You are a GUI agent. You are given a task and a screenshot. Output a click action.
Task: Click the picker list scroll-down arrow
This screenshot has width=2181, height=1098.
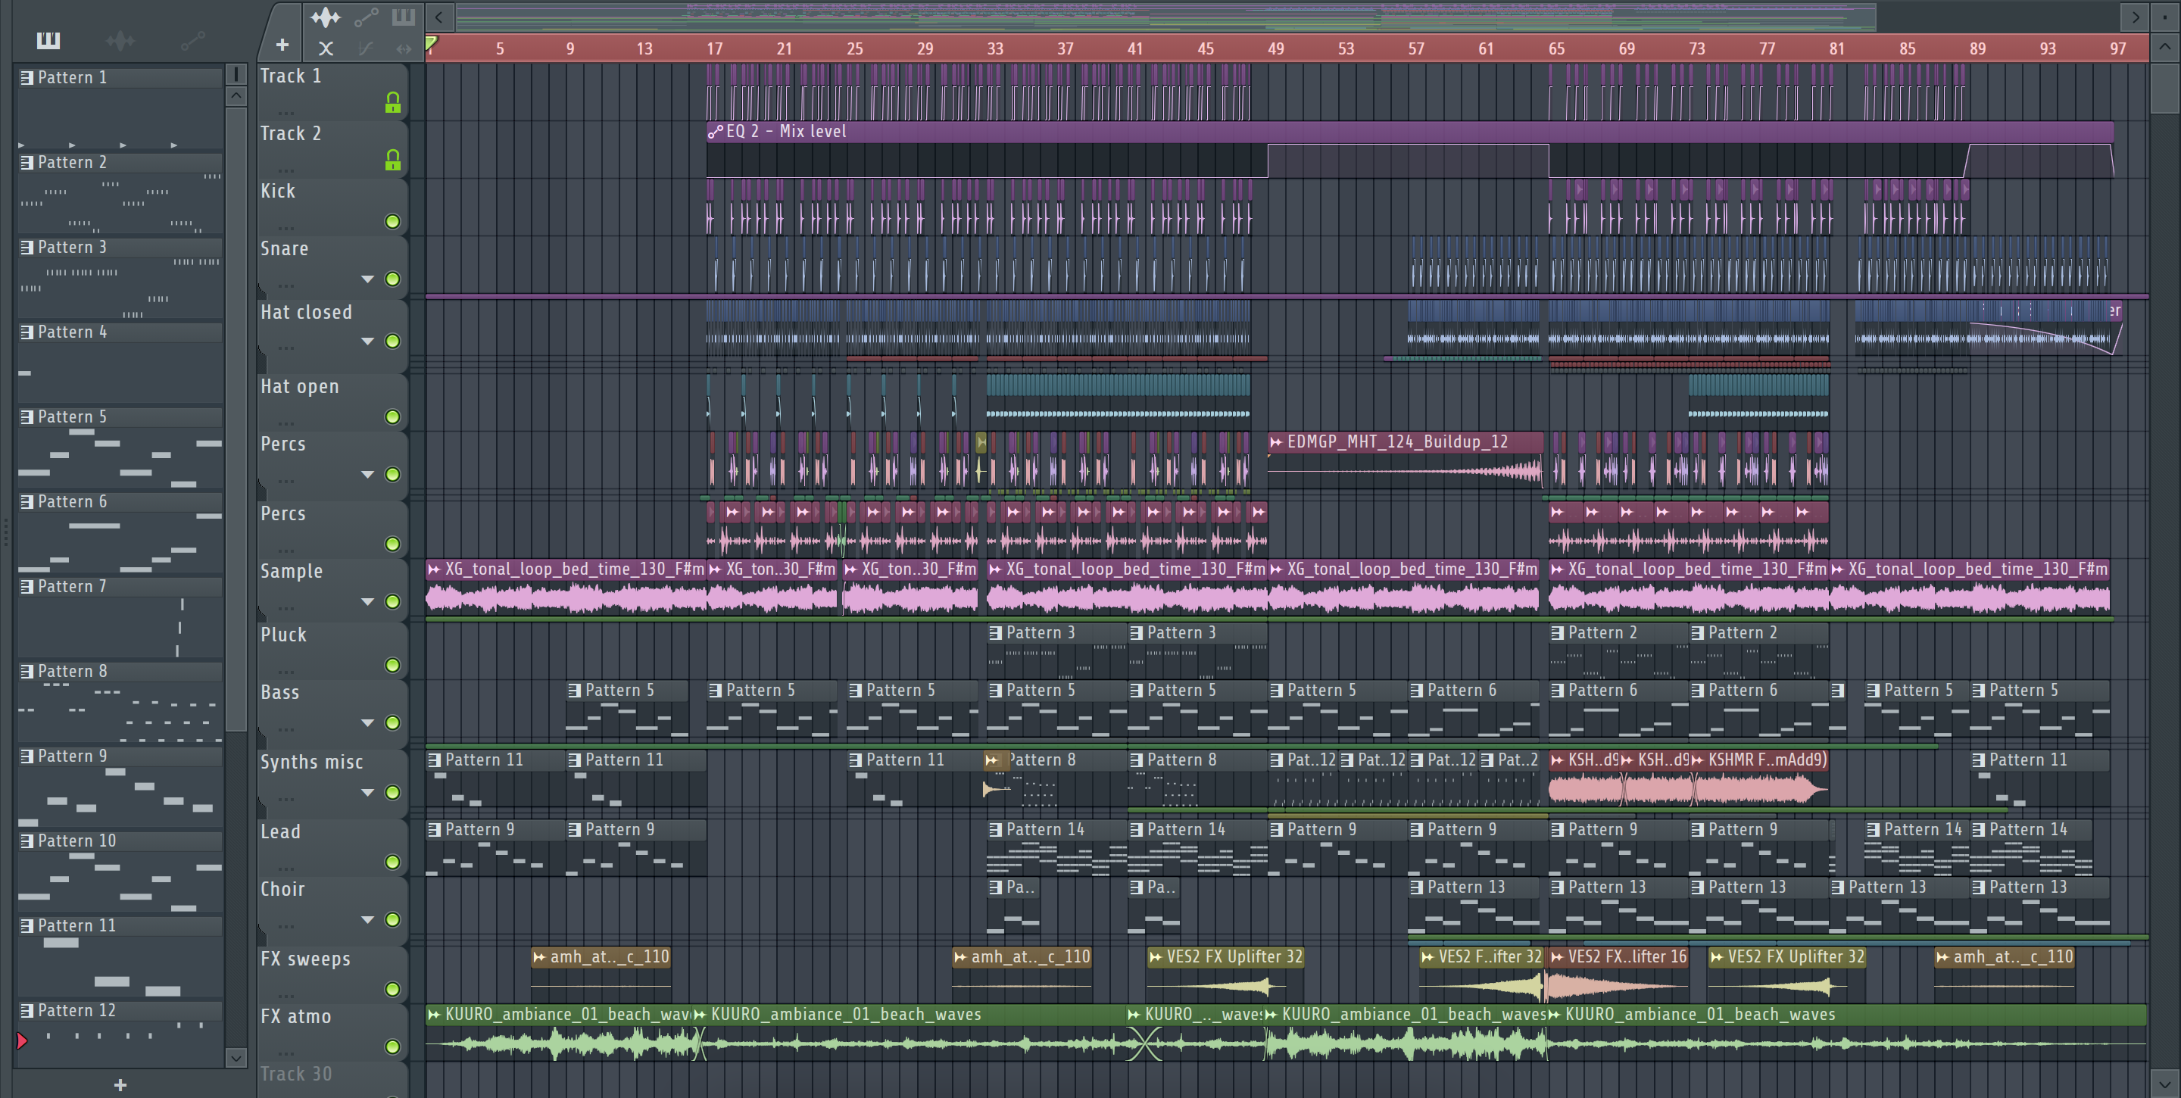coord(236,1057)
